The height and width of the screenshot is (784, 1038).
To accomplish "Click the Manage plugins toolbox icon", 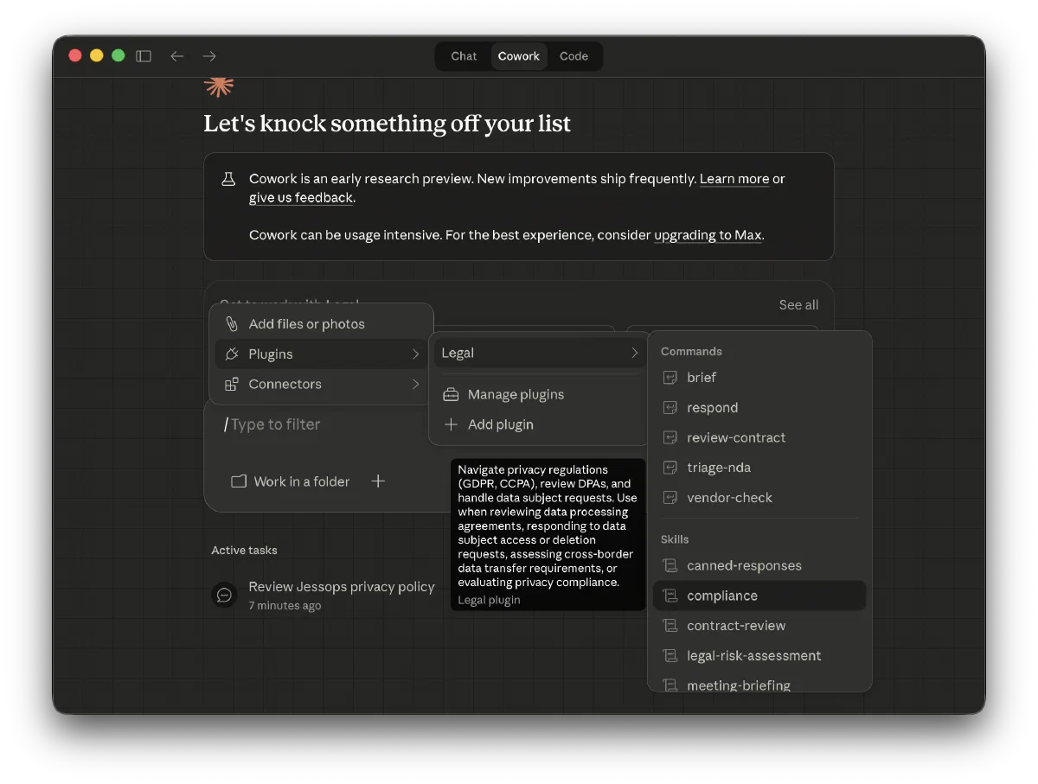I will (x=451, y=395).
